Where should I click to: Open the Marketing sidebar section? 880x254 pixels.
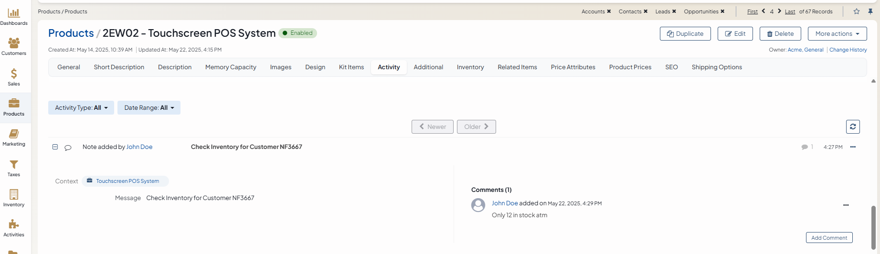[x=14, y=138]
